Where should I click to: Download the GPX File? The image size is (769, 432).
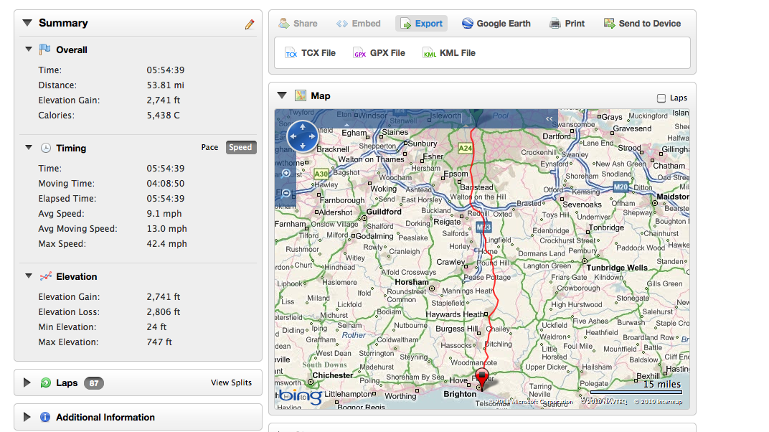click(379, 53)
